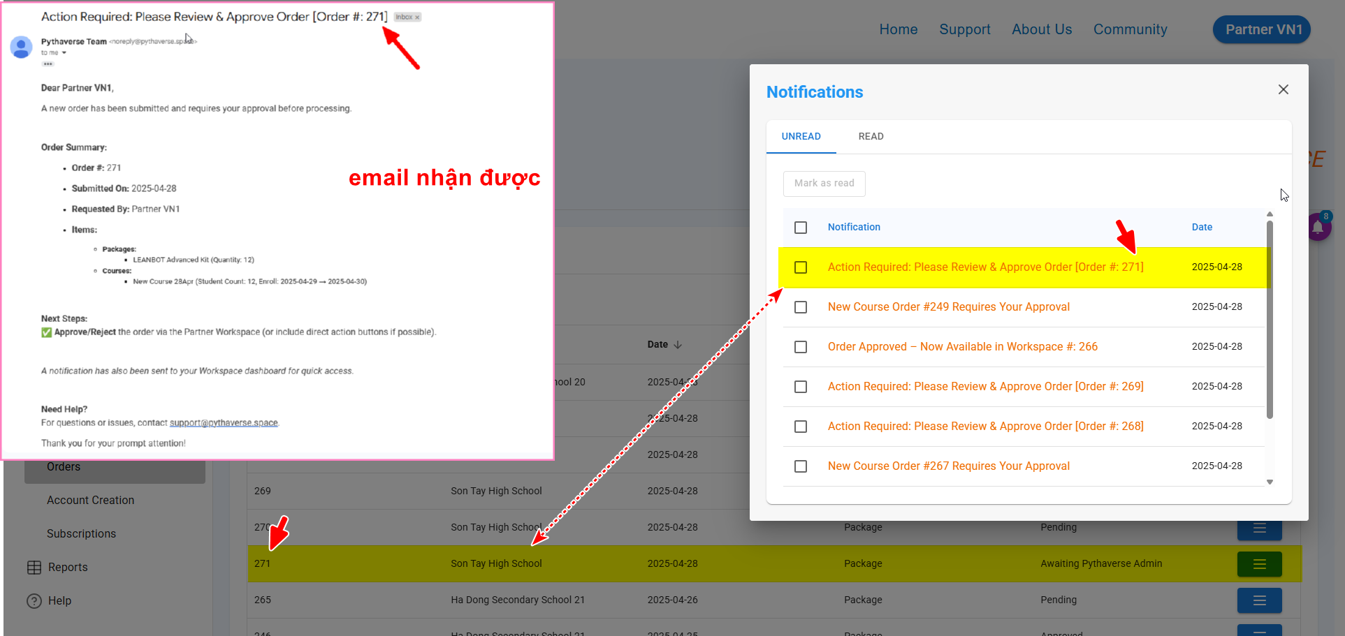The width and height of the screenshot is (1345, 636).
Task: Click the Notification column header
Action: coord(854,227)
